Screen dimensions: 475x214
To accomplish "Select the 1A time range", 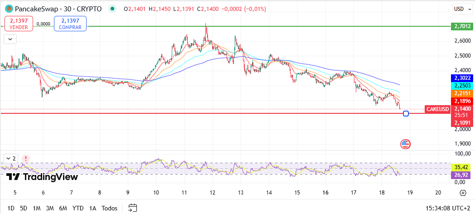I will [93, 208].
